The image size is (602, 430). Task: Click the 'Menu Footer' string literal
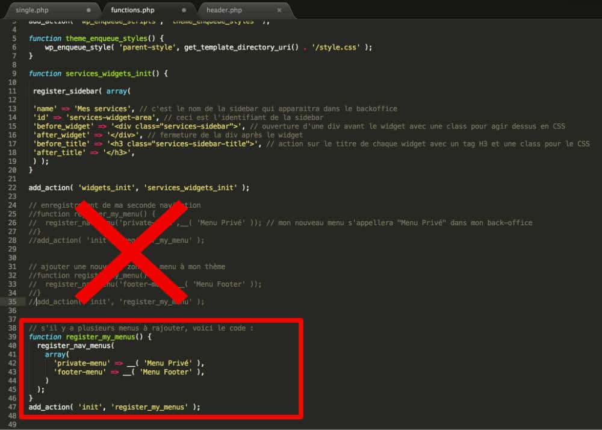point(166,372)
